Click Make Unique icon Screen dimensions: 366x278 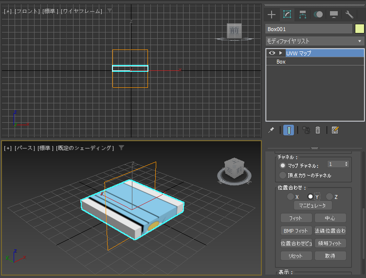pos(306,130)
